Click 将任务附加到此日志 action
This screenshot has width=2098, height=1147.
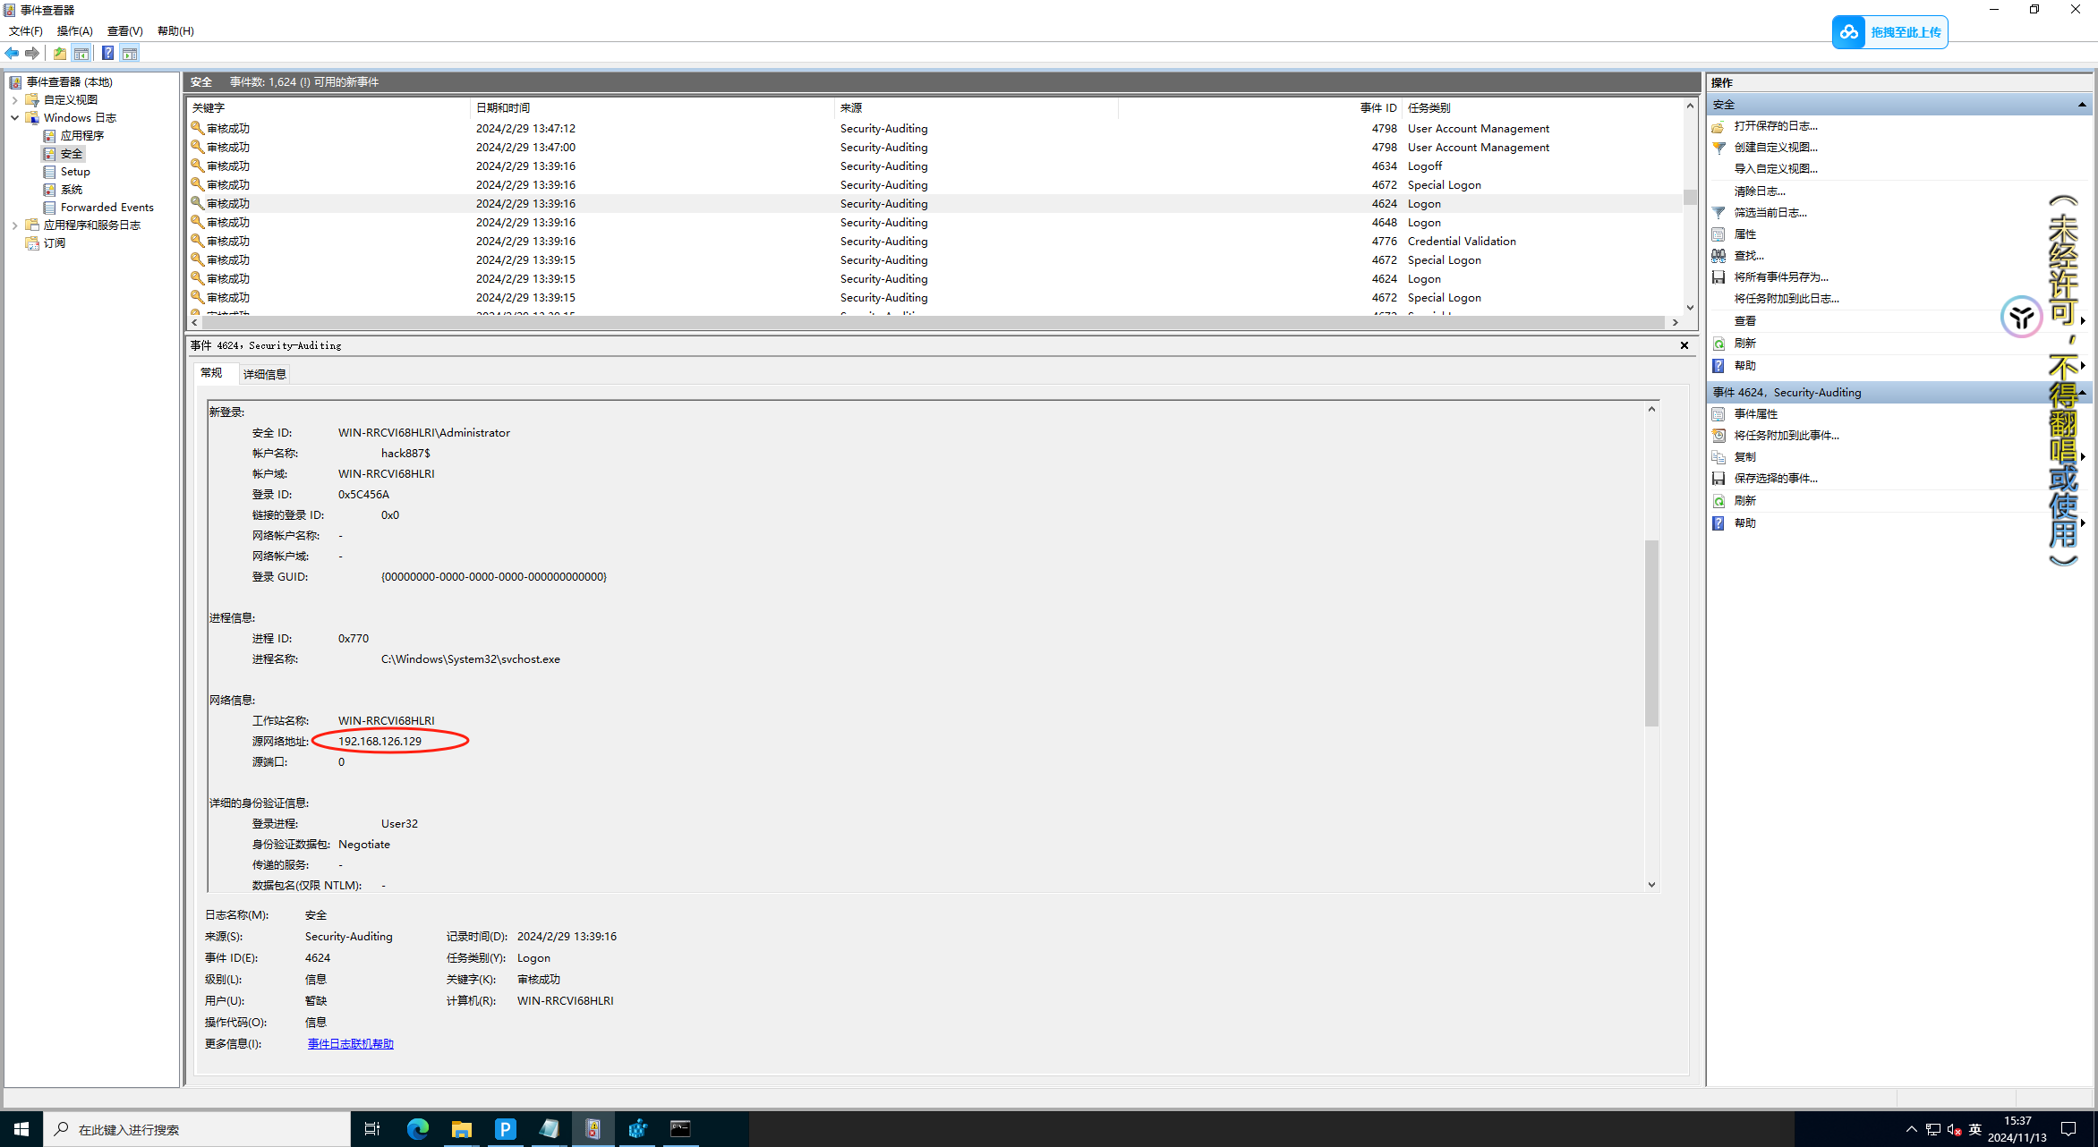click(1787, 299)
